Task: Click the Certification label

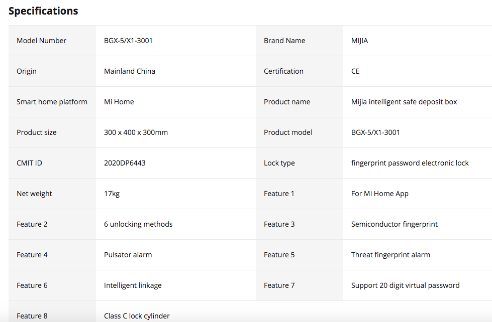Action: pos(283,71)
